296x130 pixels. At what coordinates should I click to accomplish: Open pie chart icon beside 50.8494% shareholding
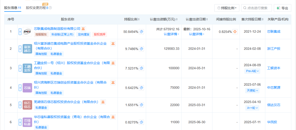click(141, 32)
